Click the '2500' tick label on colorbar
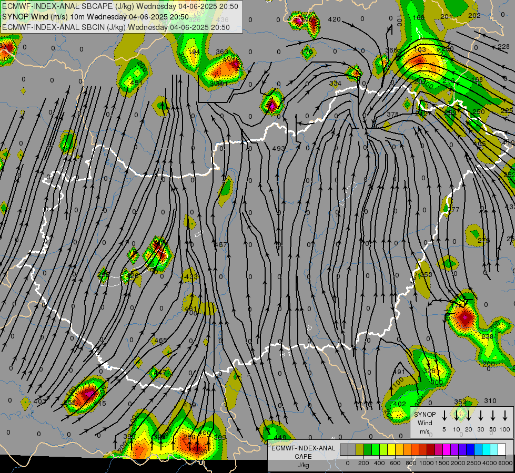 474,463
